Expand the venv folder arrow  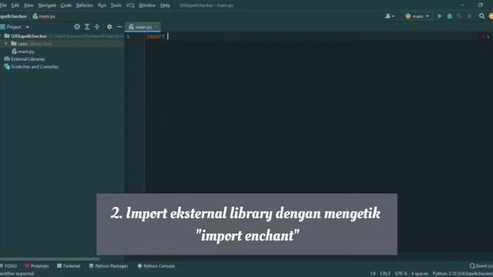[x=6, y=44]
